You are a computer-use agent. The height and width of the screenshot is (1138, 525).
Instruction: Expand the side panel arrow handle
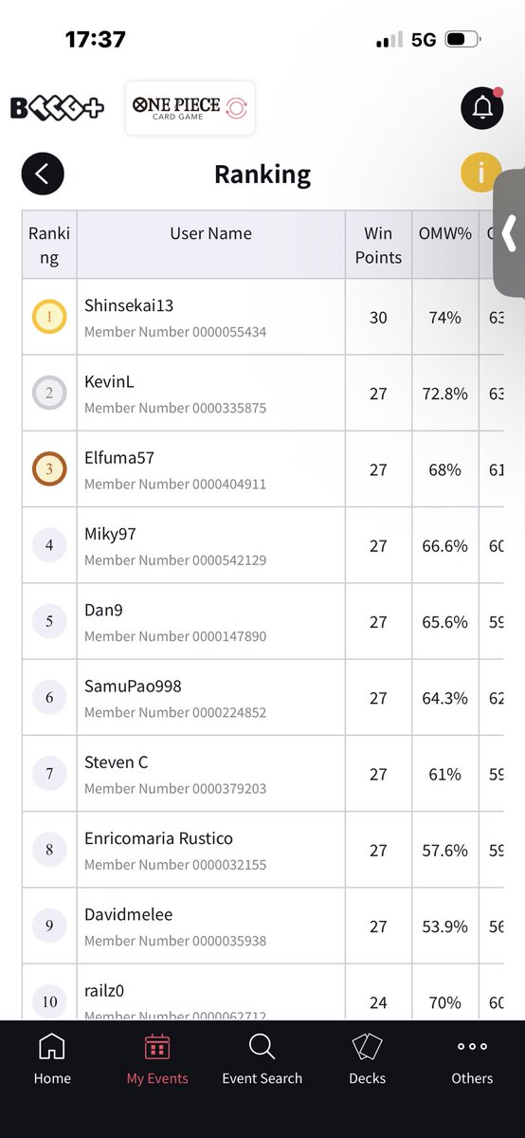[x=510, y=232]
